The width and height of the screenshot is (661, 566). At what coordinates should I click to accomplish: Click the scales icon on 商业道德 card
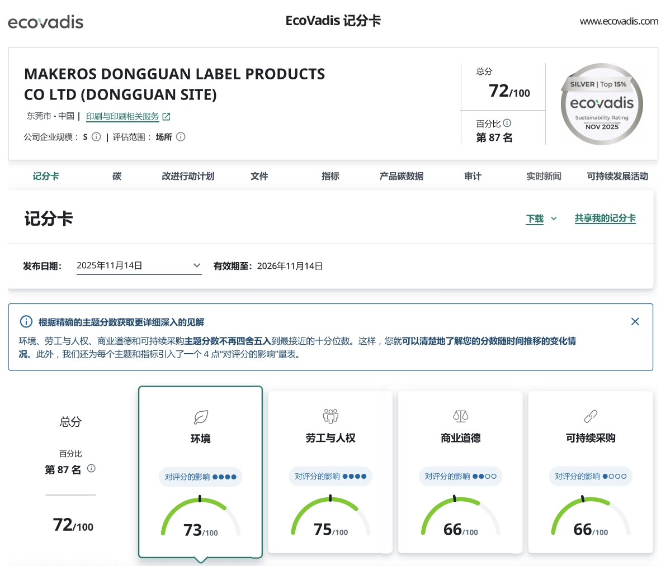460,416
